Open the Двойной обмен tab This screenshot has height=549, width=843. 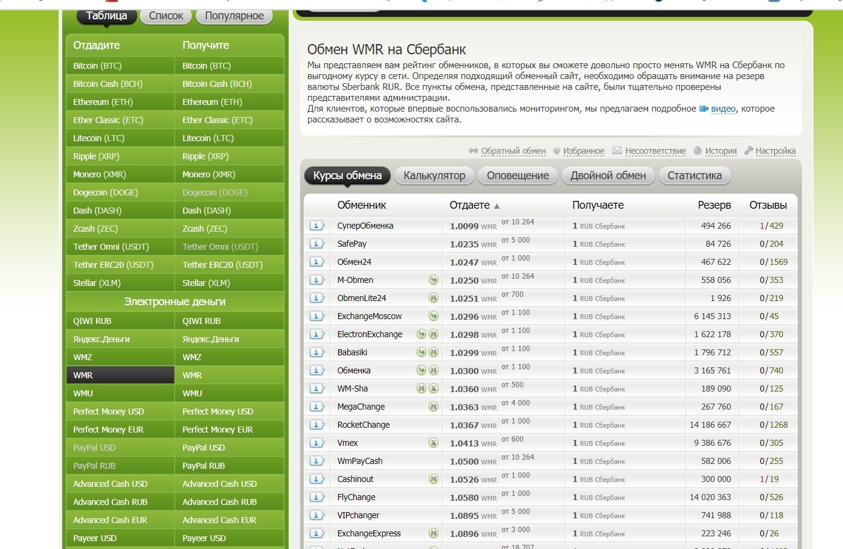point(608,176)
